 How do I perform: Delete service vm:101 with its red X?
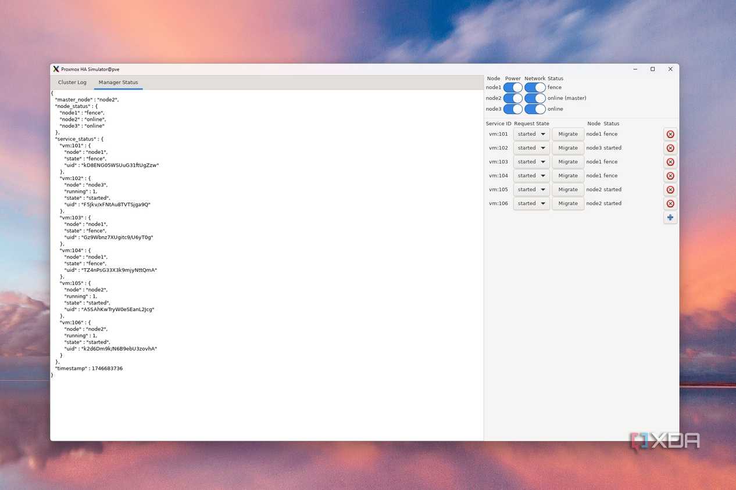click(x=670, y=134)
